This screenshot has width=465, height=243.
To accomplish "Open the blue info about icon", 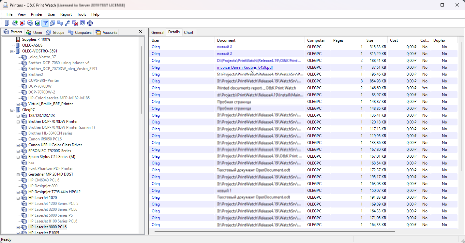I will tap(90, 23).
